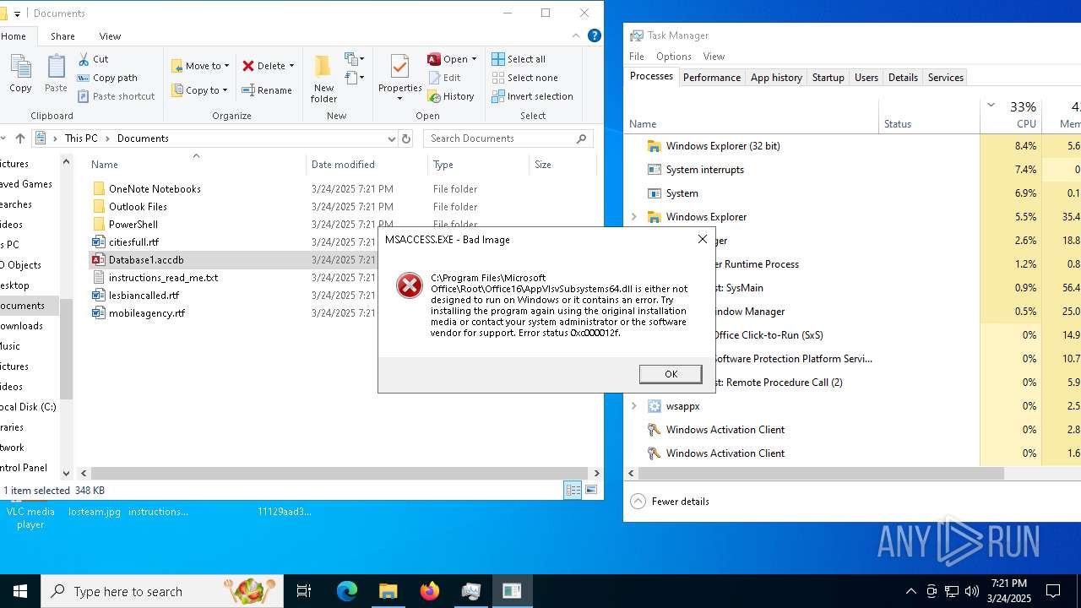Sort files by Date modified column
The image size is (1081, 608).
[343, 165]
